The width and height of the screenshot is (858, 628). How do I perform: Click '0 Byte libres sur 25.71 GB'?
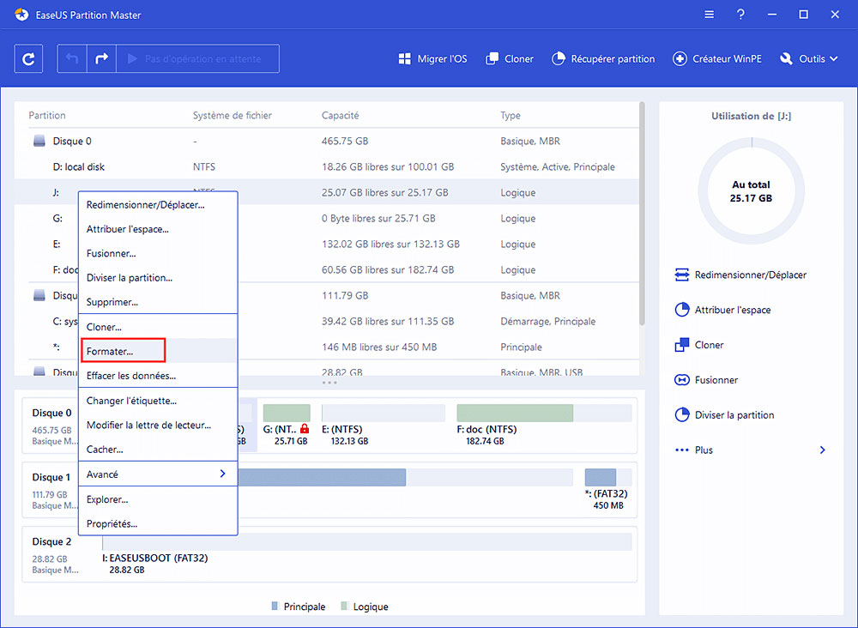tap(378, 218)
